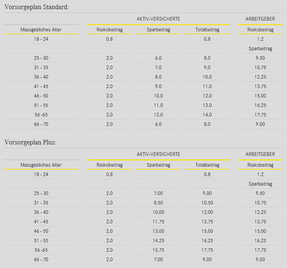Click 'Totalbeitrag' column header in Plus table
This screenshot has height=268, width=287.
pos(207,165)
